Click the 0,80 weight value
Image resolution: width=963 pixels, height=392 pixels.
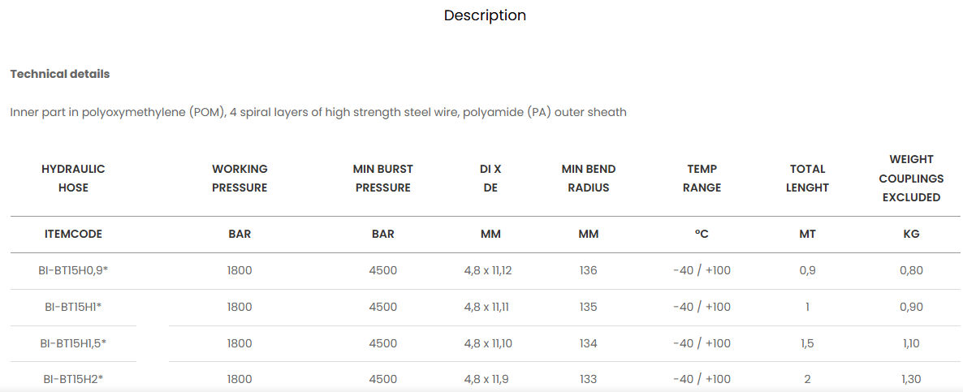(911, 270)
